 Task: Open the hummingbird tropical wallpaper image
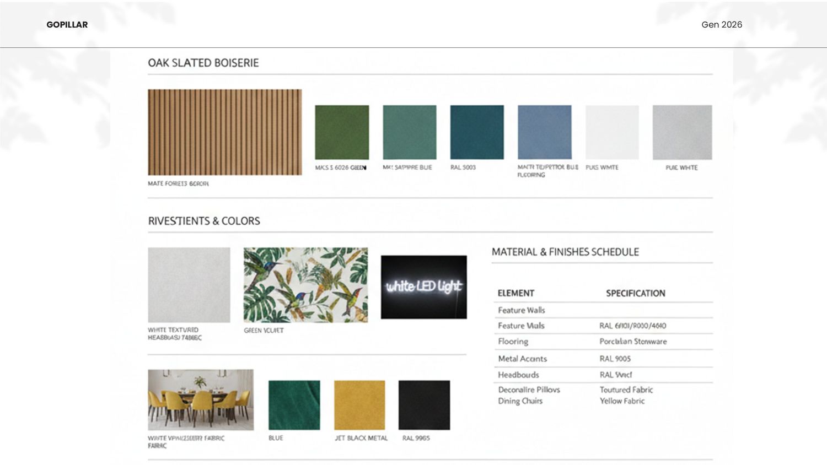[305, 285]
